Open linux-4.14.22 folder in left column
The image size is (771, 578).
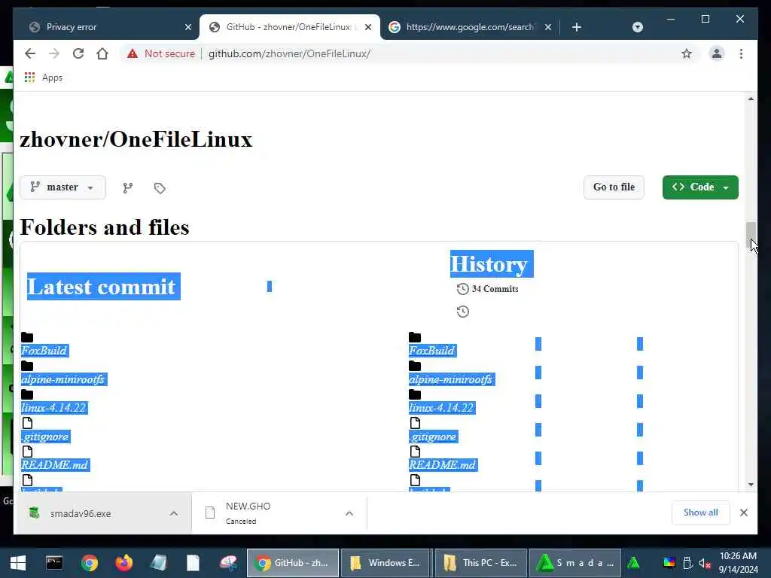tap(53, 408)
